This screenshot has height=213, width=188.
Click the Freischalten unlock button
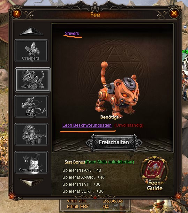[114, 142]
